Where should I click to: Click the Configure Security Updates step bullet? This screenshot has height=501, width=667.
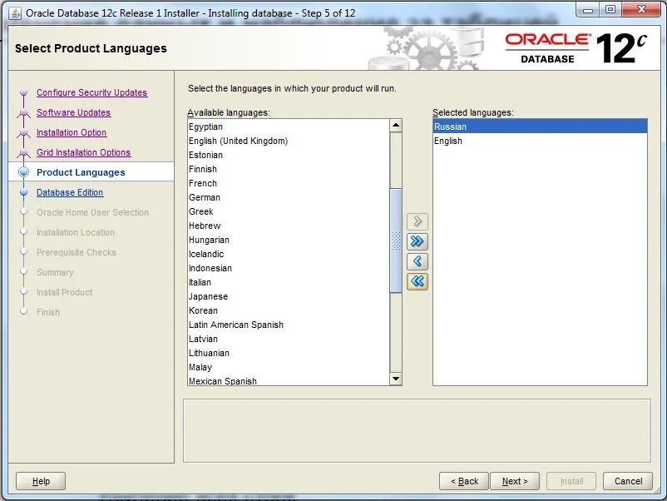(24, 92)
